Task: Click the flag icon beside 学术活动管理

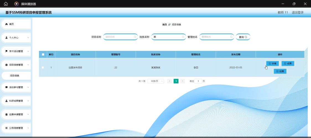Action: tap(6, 51)
